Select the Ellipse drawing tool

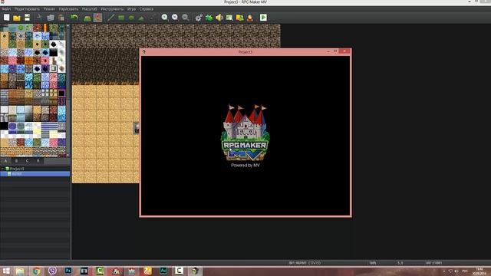point(131,18)
